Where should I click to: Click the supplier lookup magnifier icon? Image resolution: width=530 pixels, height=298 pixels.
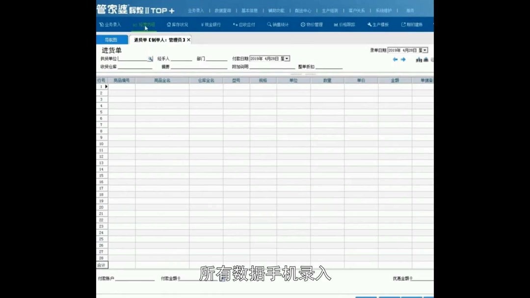tap(150, 58)
